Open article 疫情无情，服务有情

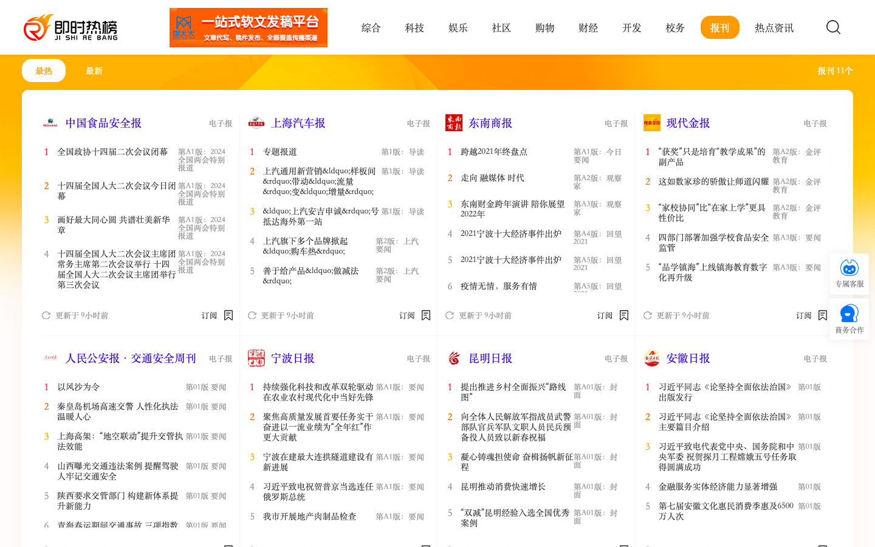pos(499,286)
